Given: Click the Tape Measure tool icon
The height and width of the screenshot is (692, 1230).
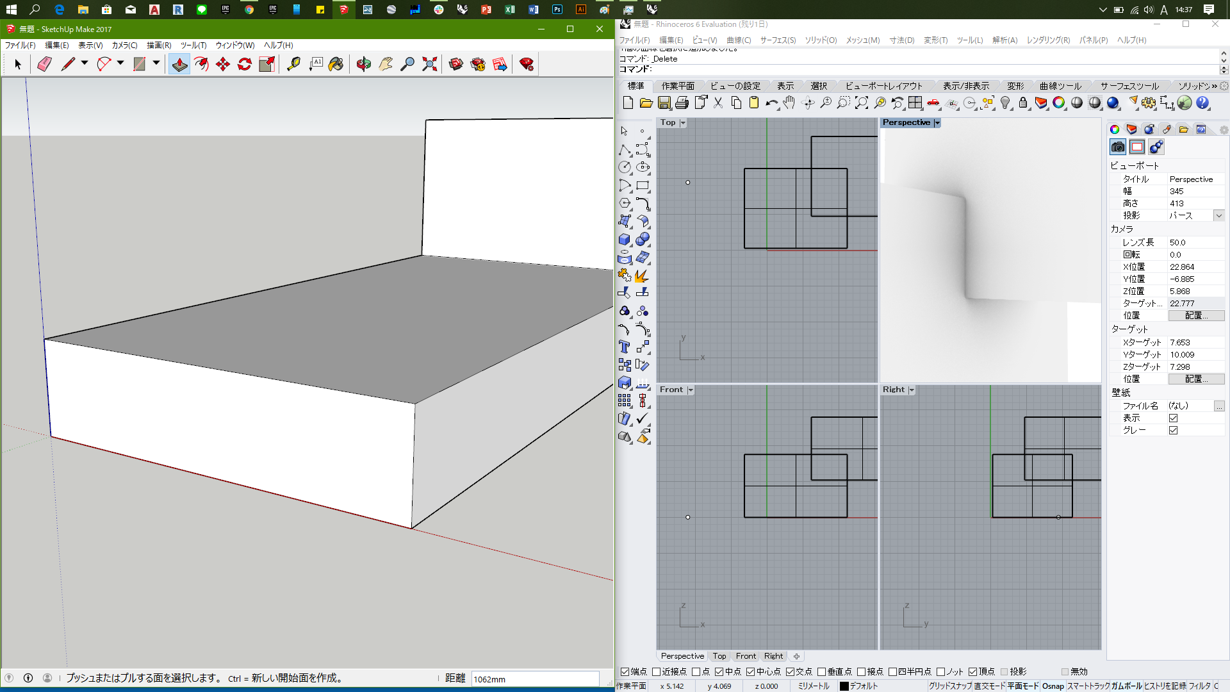Looking at the screenshot, I should (x=293, y=64).
